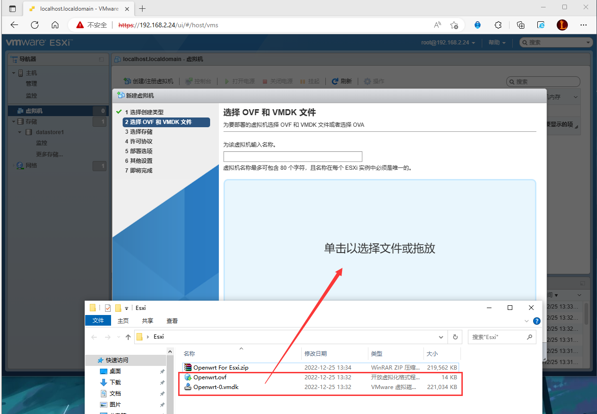Open a new browser tab

[x=143, y=9]
